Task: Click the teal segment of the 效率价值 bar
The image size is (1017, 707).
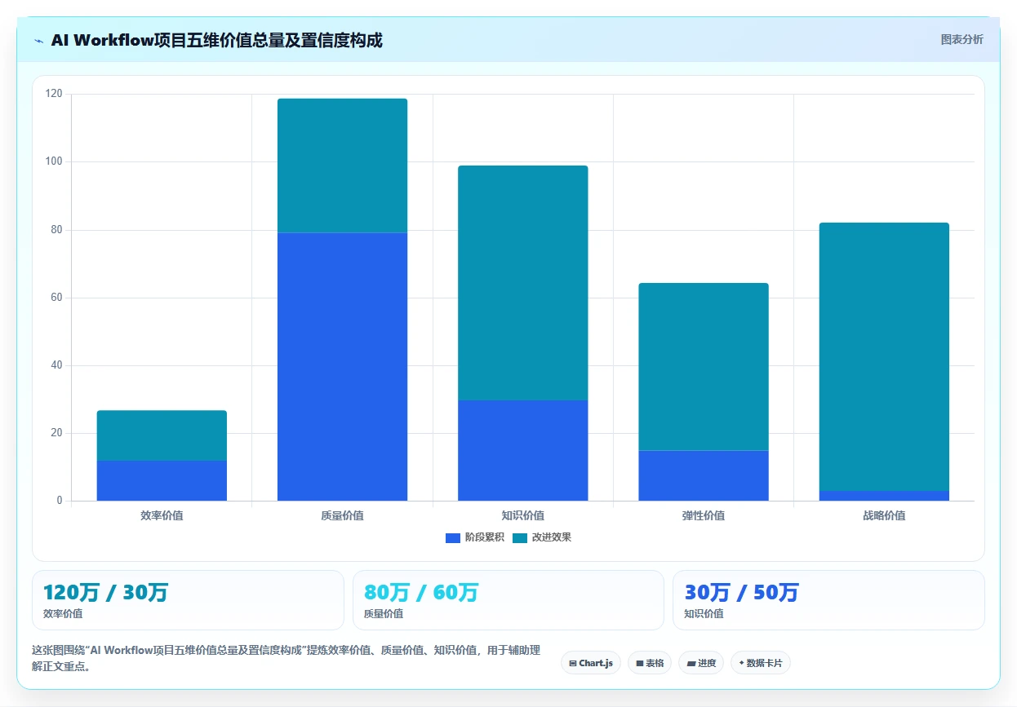Action: coord(162,435)
